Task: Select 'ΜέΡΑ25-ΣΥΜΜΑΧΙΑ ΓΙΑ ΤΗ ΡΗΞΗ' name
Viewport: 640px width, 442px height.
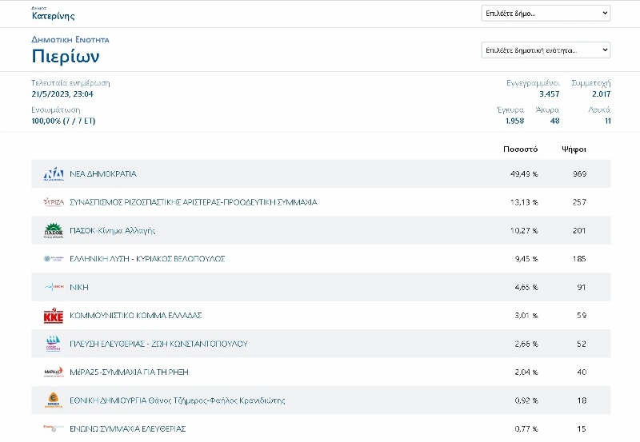Action: point(129,372)
